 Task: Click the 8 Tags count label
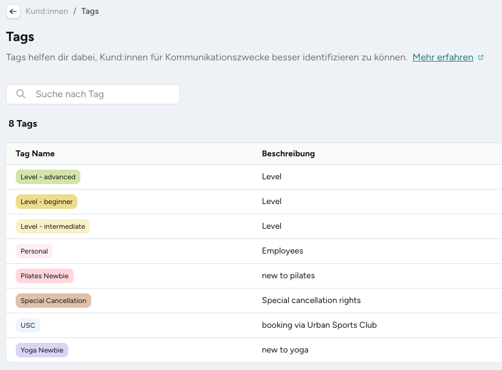tap(23, 124)
